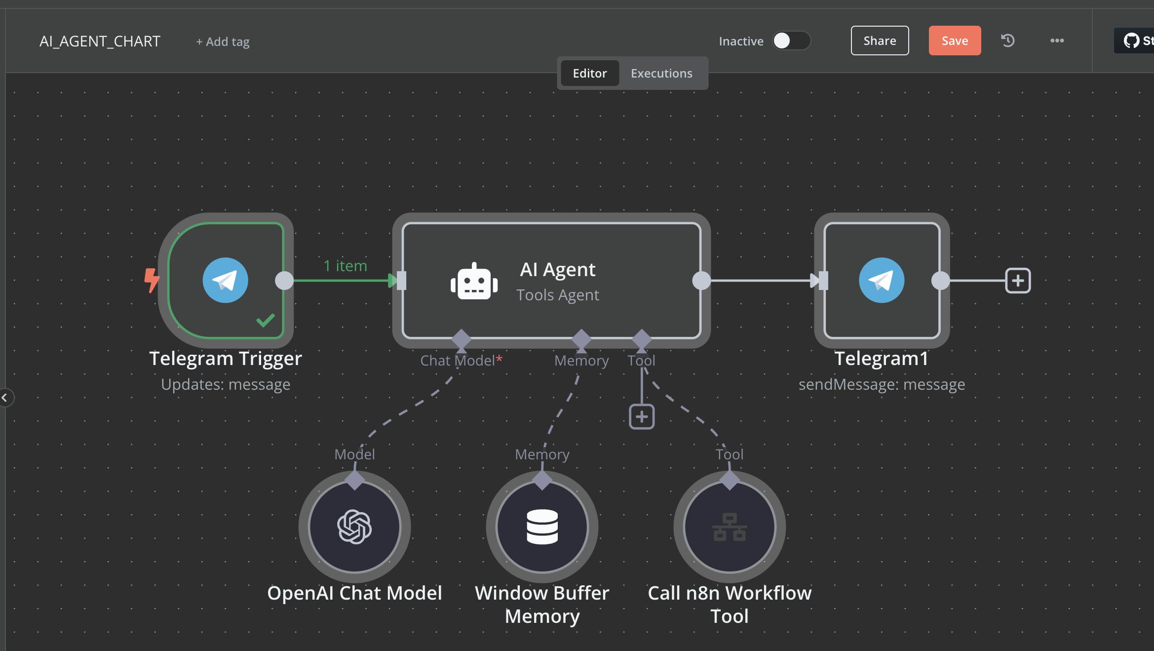1154x651 pixels.
Task: Toggle the Inactive workflow switch
Action: 791,41
